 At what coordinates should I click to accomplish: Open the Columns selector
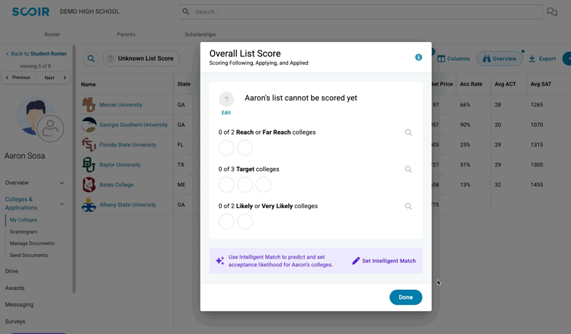453,58
